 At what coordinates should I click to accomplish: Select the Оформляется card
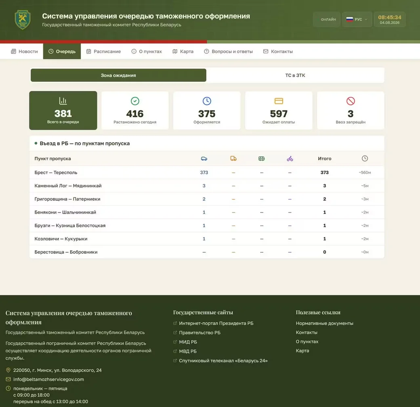(x=207, y=111)
